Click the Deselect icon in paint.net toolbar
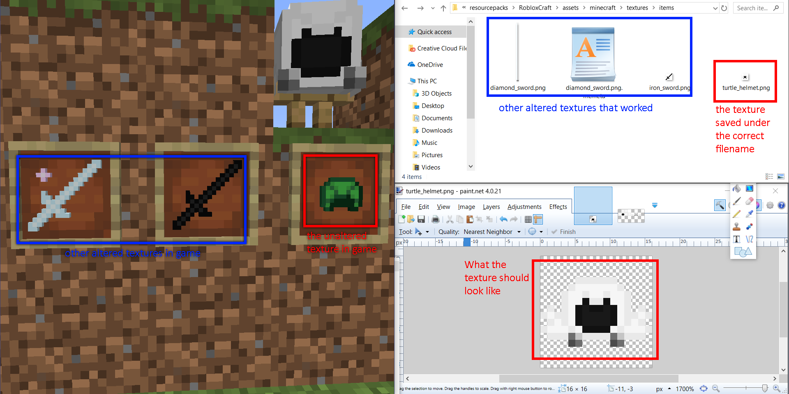Image resolution: width=789 pixels, height=394 pixels. (x=489, y=219)
